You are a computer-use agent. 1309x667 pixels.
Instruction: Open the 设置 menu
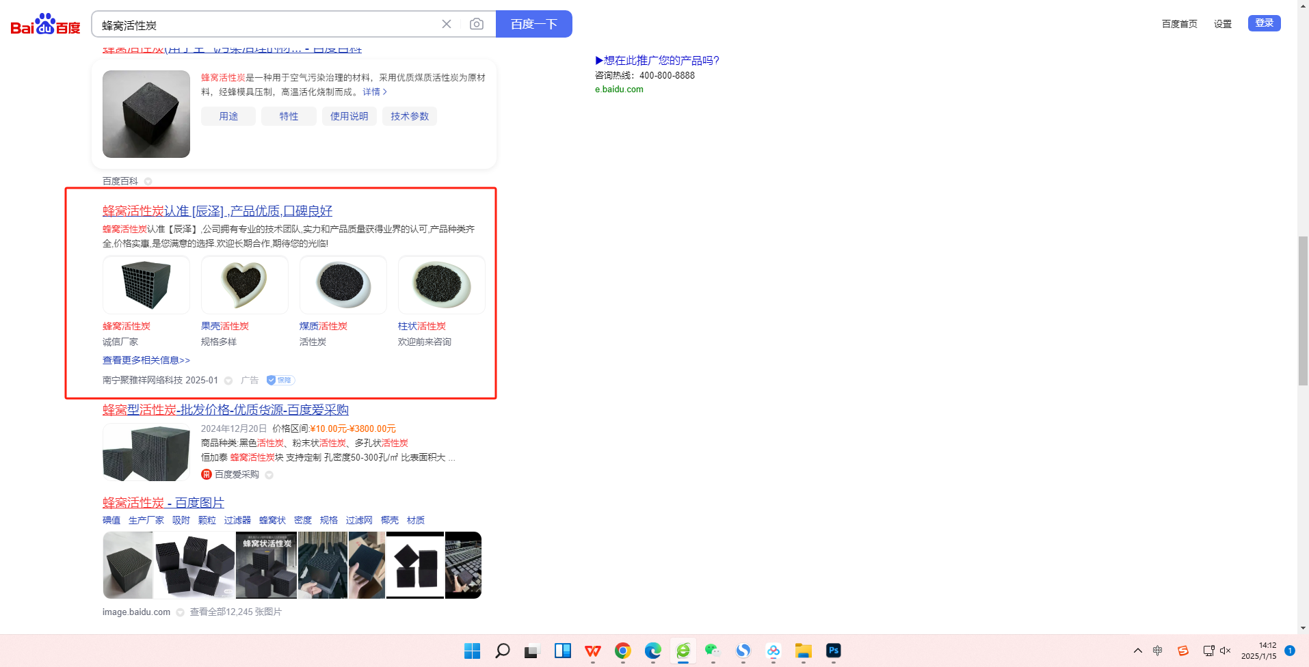(1223, 24)
